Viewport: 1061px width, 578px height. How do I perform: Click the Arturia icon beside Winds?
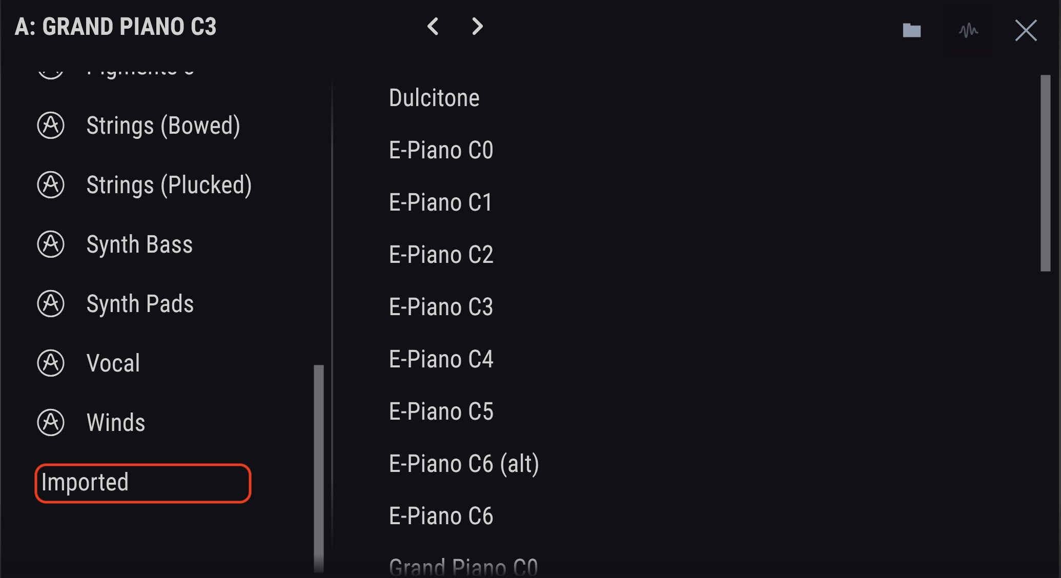(51, 423)
